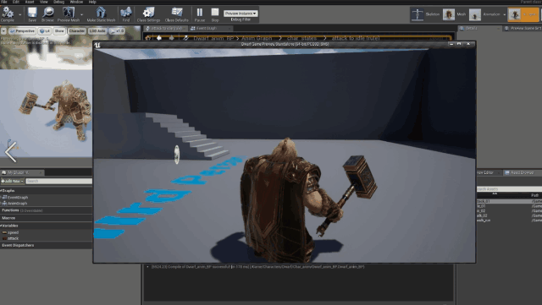The image size is (542, 305).
Task: Switch to Animation editor mode
Action: (484, 14)
